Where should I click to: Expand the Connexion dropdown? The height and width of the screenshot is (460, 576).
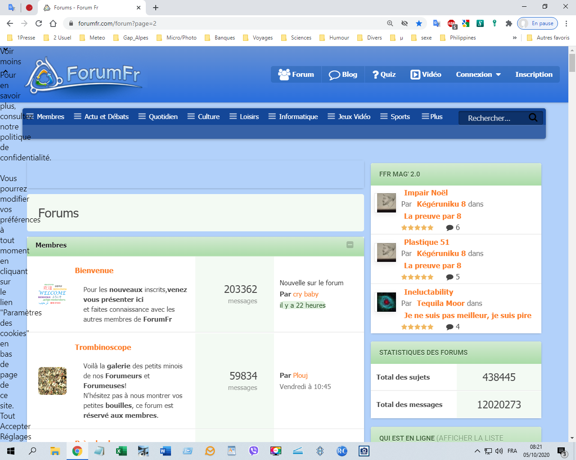(x=478, y=75)
